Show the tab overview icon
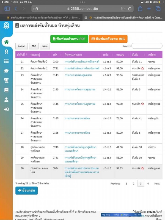 (x=158, y=9)
